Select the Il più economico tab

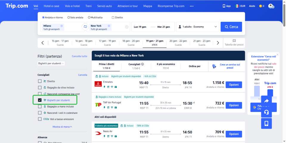coord(166,66)
